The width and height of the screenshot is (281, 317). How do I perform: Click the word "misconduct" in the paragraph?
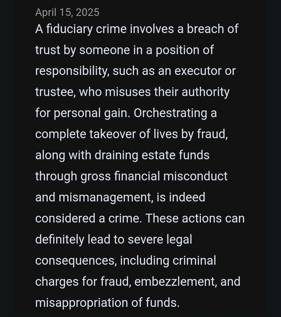195,176
